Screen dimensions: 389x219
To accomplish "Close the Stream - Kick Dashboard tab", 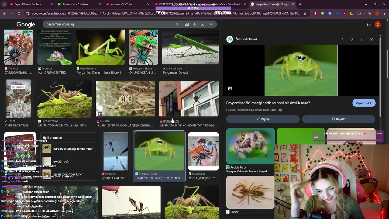I will click(100, 4).
